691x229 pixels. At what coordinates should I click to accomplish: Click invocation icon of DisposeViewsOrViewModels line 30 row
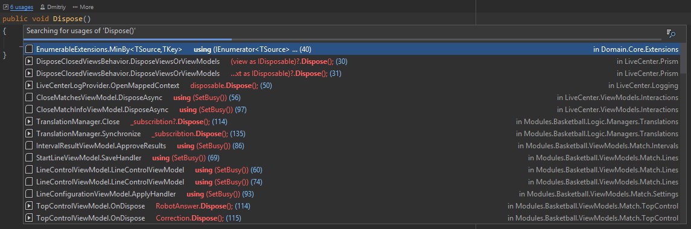(29, 61)
